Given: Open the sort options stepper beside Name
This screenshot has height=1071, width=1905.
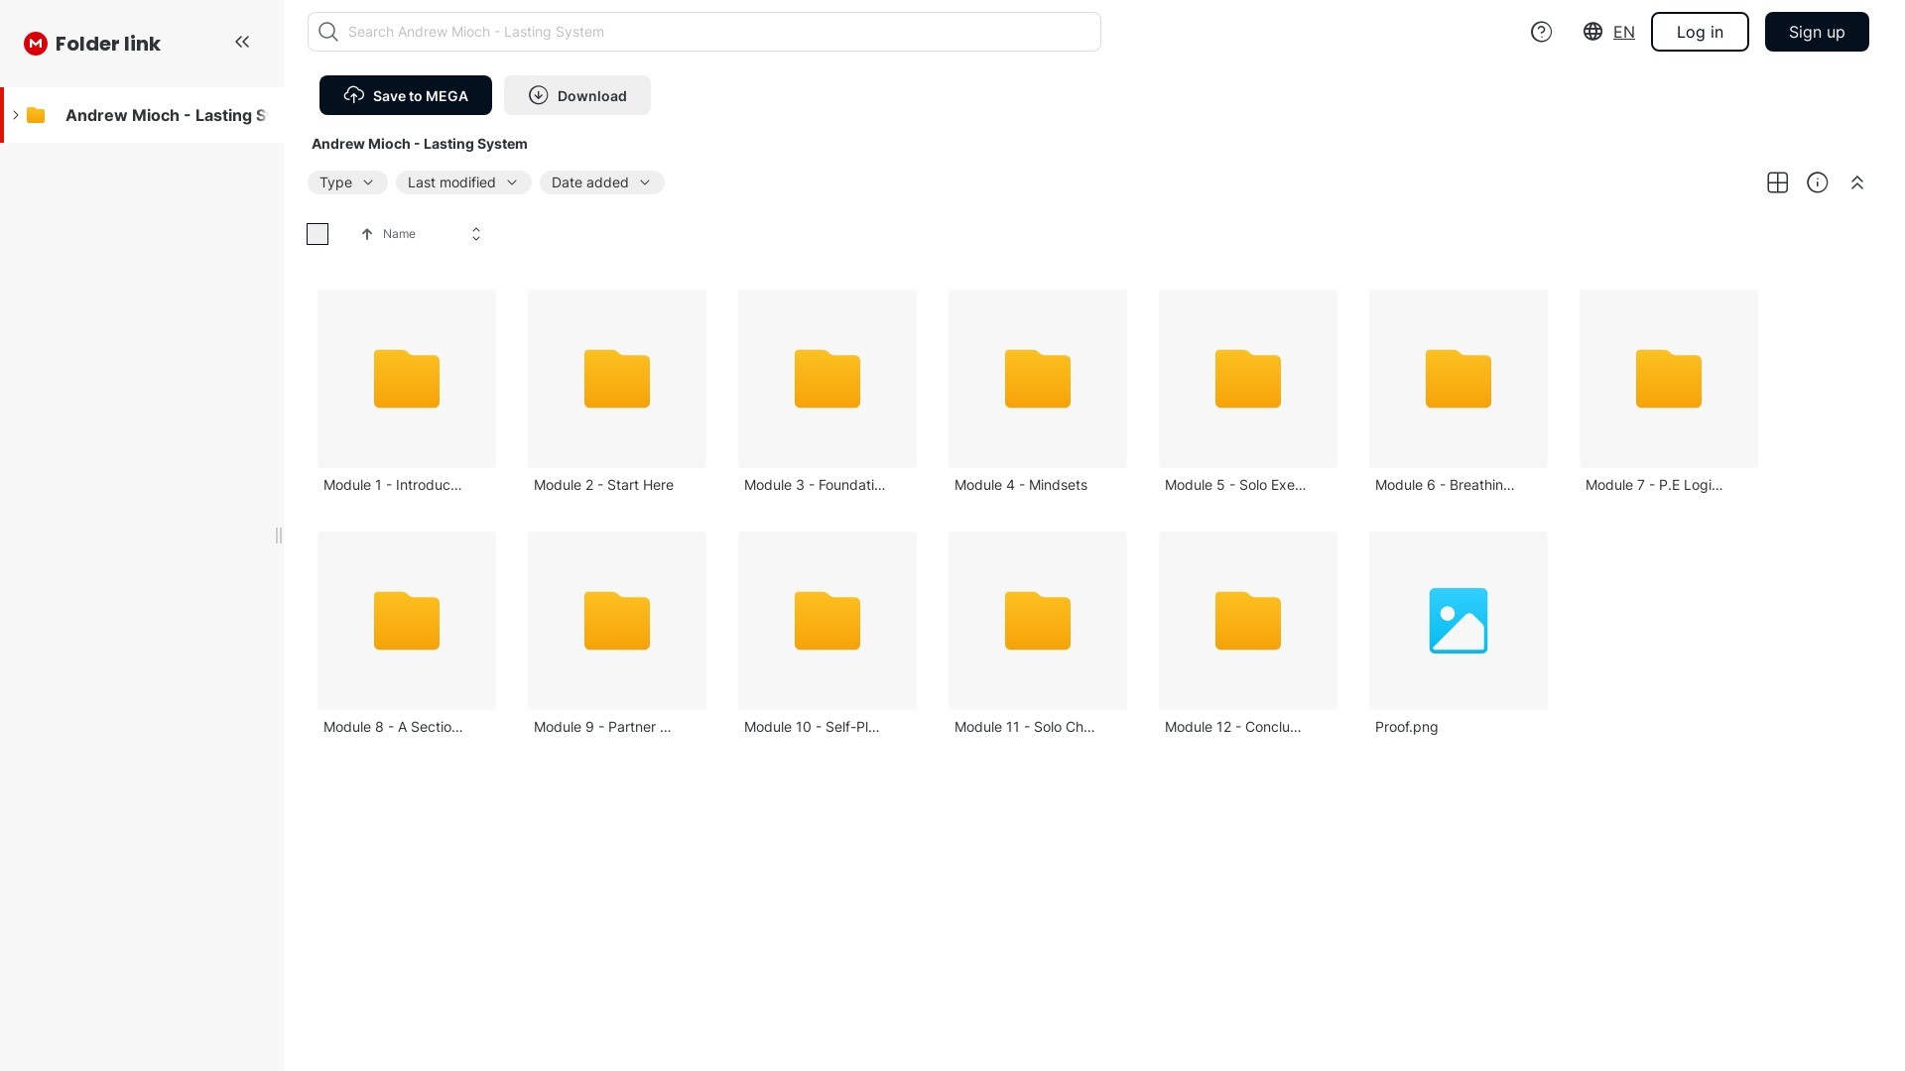Looking at the screenshot, I should 476,234.
